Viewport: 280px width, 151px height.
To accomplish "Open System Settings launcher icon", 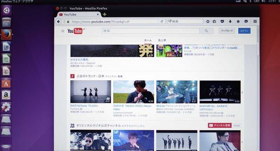I will coord(6,107).
